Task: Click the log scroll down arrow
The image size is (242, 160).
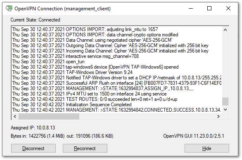Action: 225,110
